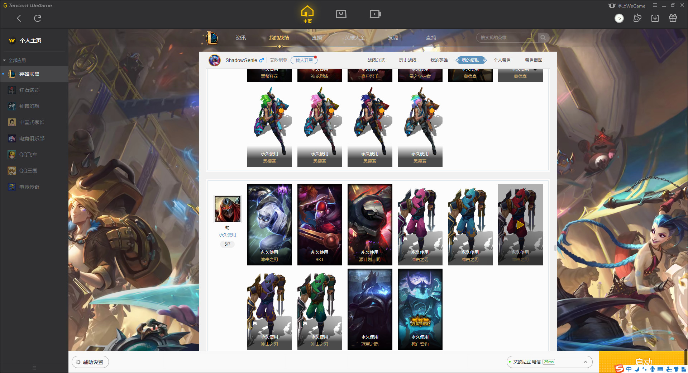Viewport: 688px width, 373px height.
Task: Select 中国式家长 in the sidebar
Action: [34, 122]
